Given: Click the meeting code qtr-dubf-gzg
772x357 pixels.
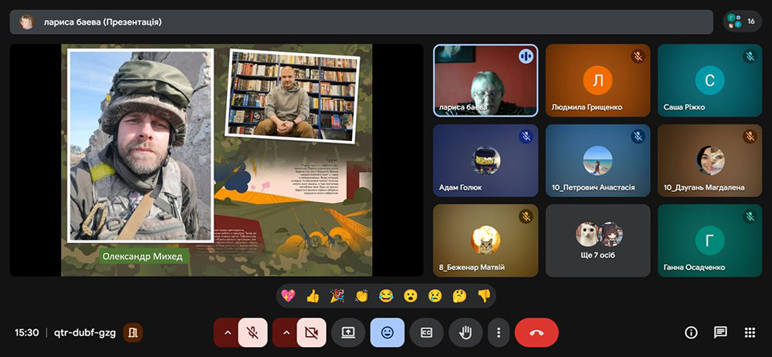Looking at the screenshot, I should coord(85,332).
